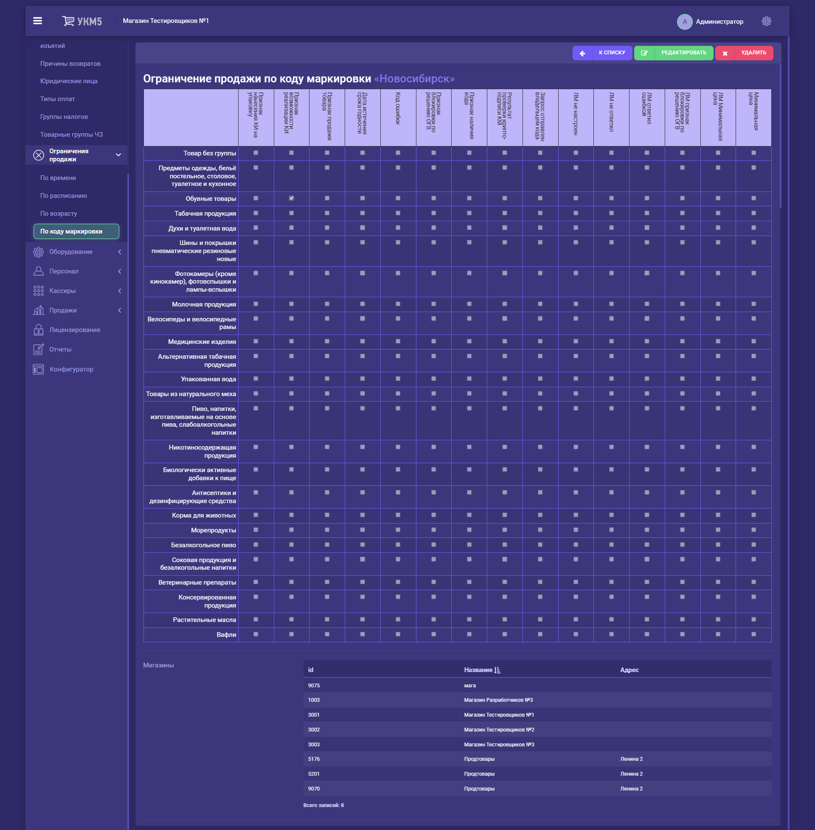
Task: Toggle checked checkbox in Обувные товары row
Action: (291, 199)
